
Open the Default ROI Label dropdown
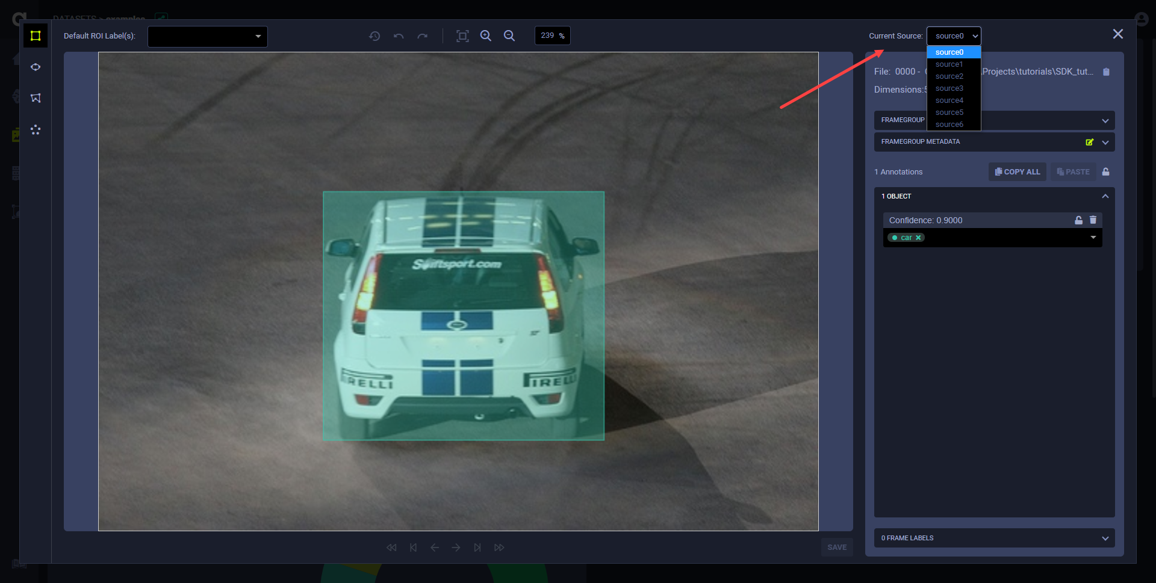(x=208, y=36)
